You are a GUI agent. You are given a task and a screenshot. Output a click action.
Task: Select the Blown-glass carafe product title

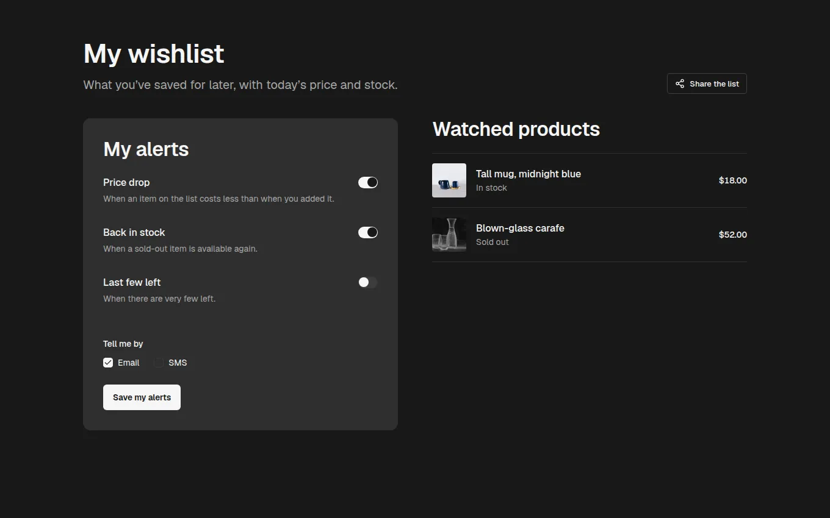[520, 228]
